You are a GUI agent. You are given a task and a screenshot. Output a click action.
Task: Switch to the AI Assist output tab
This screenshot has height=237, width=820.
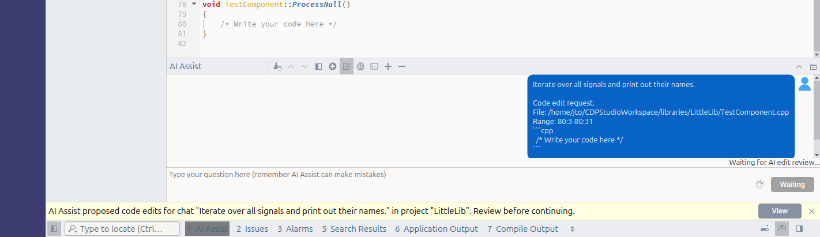pyautogui.click(x=207, y=229)
